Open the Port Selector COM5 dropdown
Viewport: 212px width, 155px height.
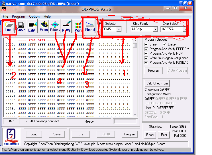coord(119,29)
